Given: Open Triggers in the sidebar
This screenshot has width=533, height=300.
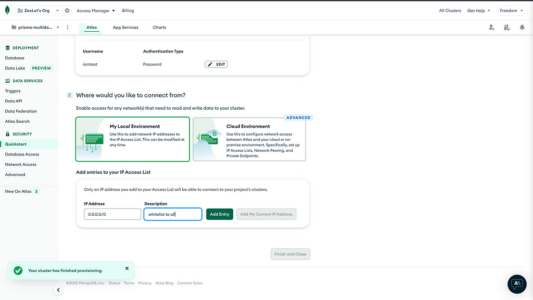Looking at the screenshot, I should click(x=12, y=91).
